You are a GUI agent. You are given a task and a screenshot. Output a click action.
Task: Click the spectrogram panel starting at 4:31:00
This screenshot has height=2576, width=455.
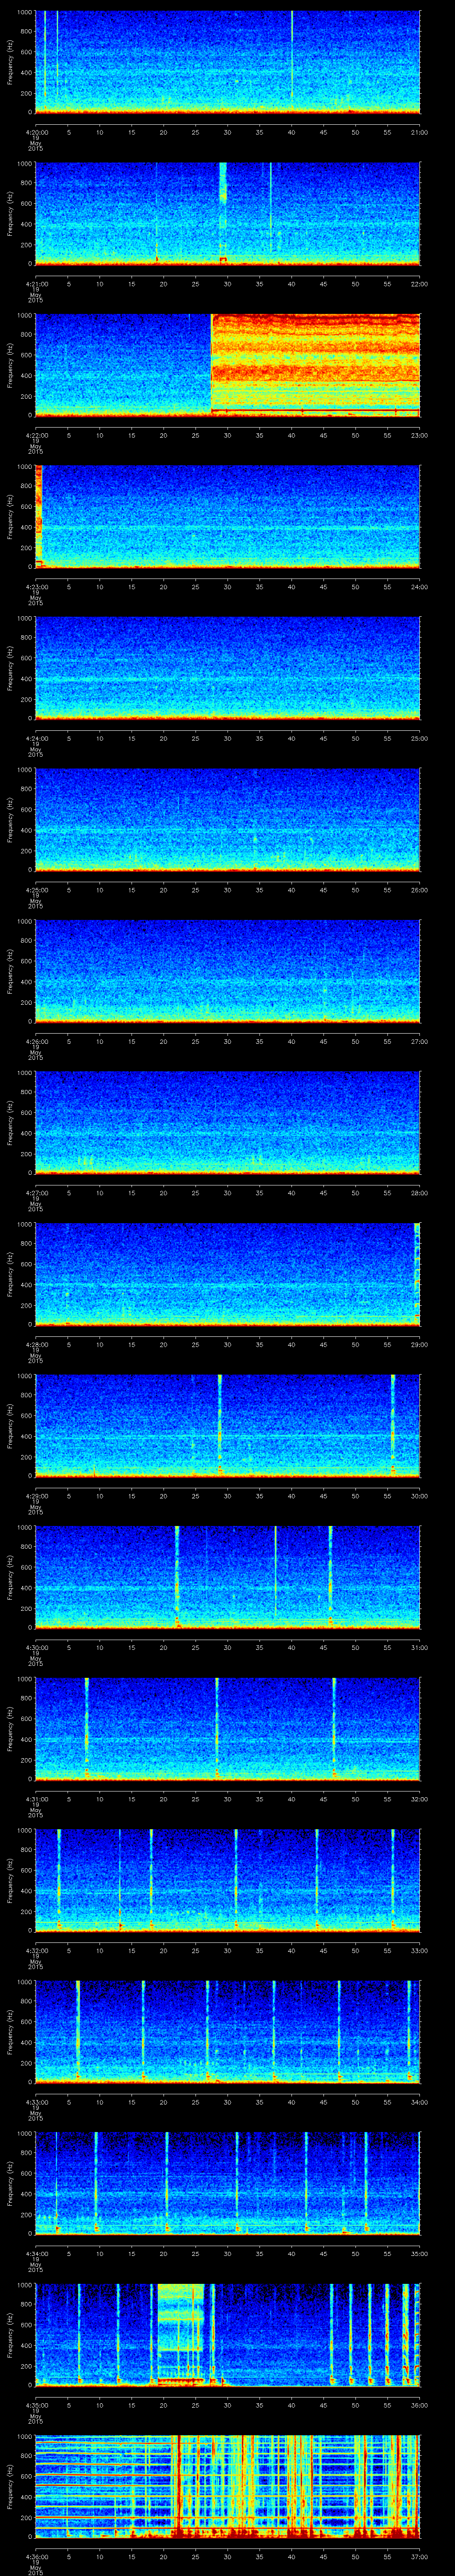[x=228, y=1728]
